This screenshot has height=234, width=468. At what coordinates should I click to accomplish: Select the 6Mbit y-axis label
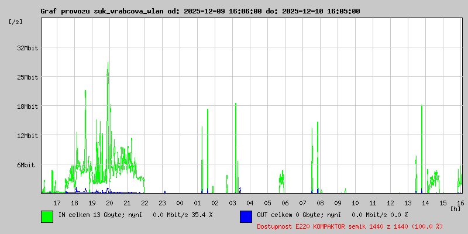[x=26, y=165]
